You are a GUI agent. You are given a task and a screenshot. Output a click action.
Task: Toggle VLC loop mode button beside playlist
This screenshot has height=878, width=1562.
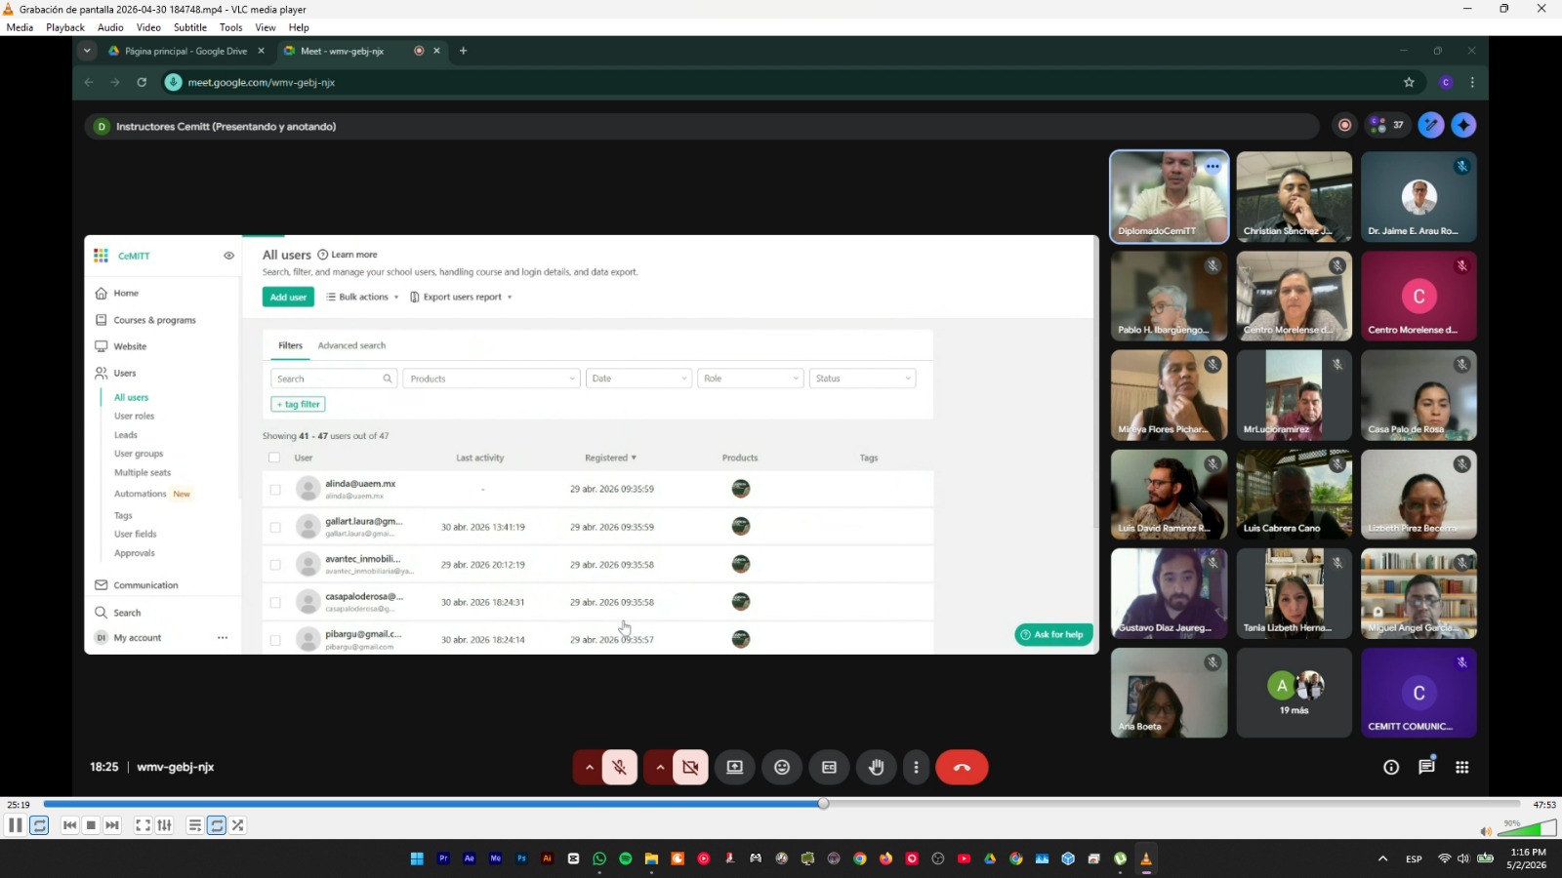coord(217,825)
